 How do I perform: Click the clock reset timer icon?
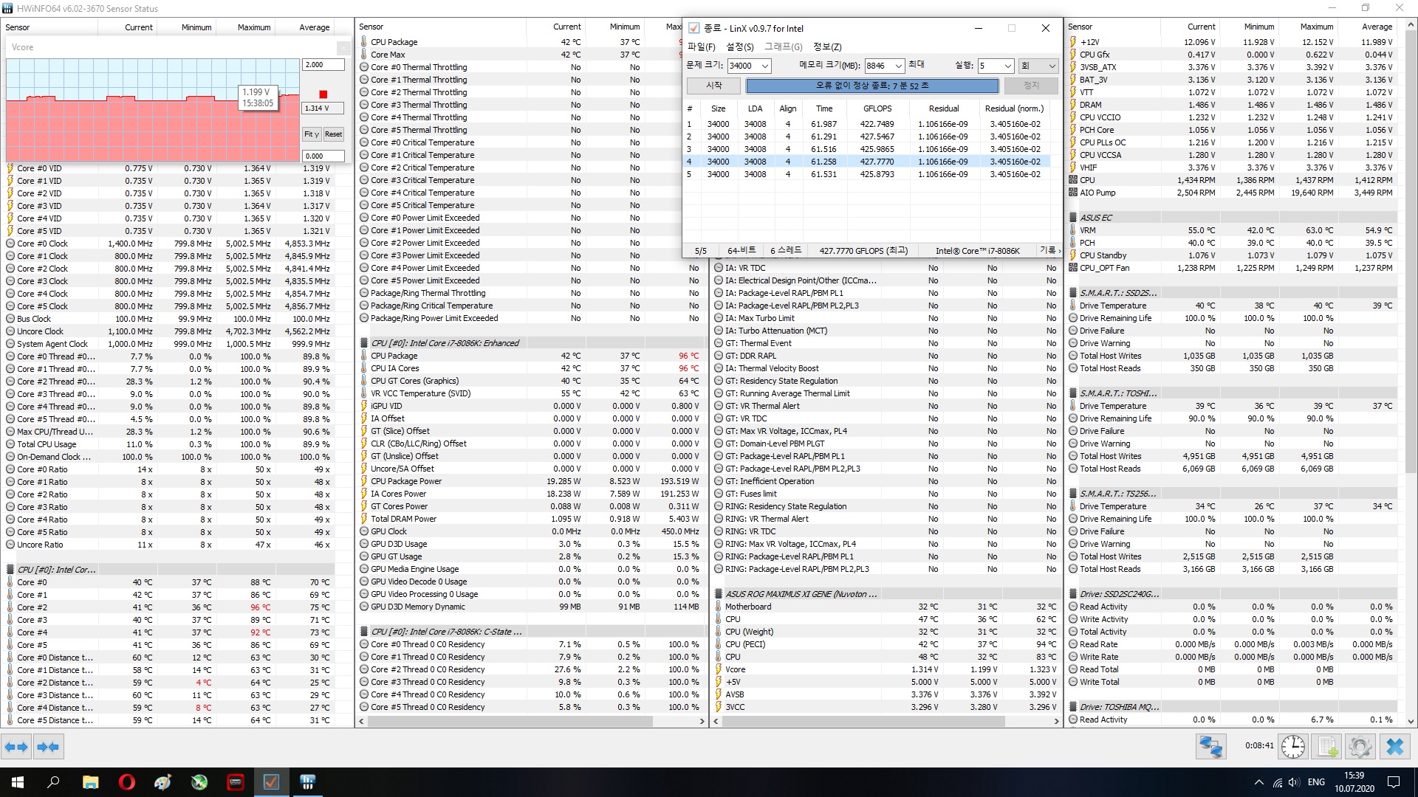pos(1292,747)
